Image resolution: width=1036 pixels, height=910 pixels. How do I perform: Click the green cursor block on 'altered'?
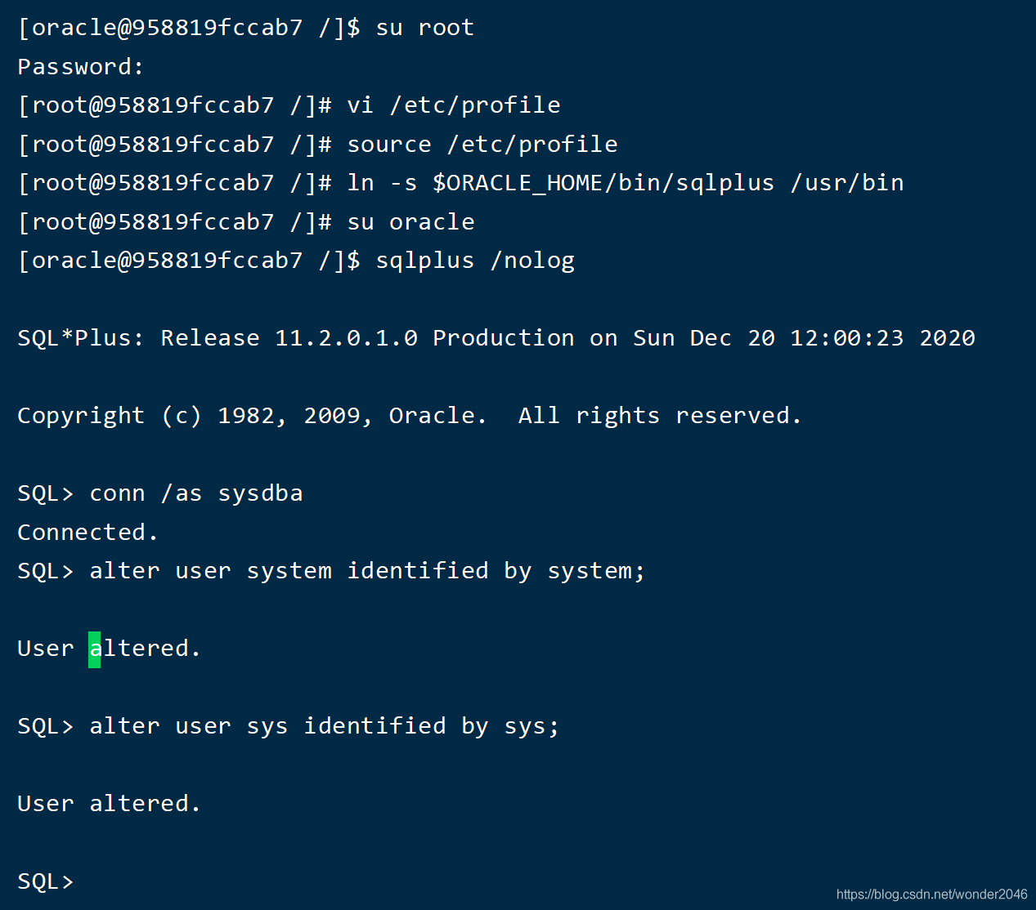(94, 649)
